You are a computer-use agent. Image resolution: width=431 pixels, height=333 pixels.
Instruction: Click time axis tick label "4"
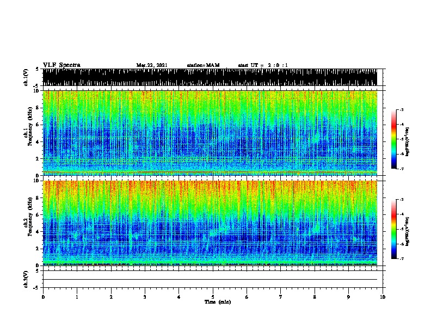[179, 297]
